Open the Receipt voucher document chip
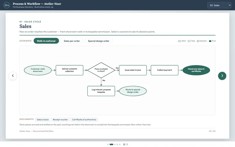The width and height of the screenshot is (235, 147). pyautogui.click(x=60, y=120)
